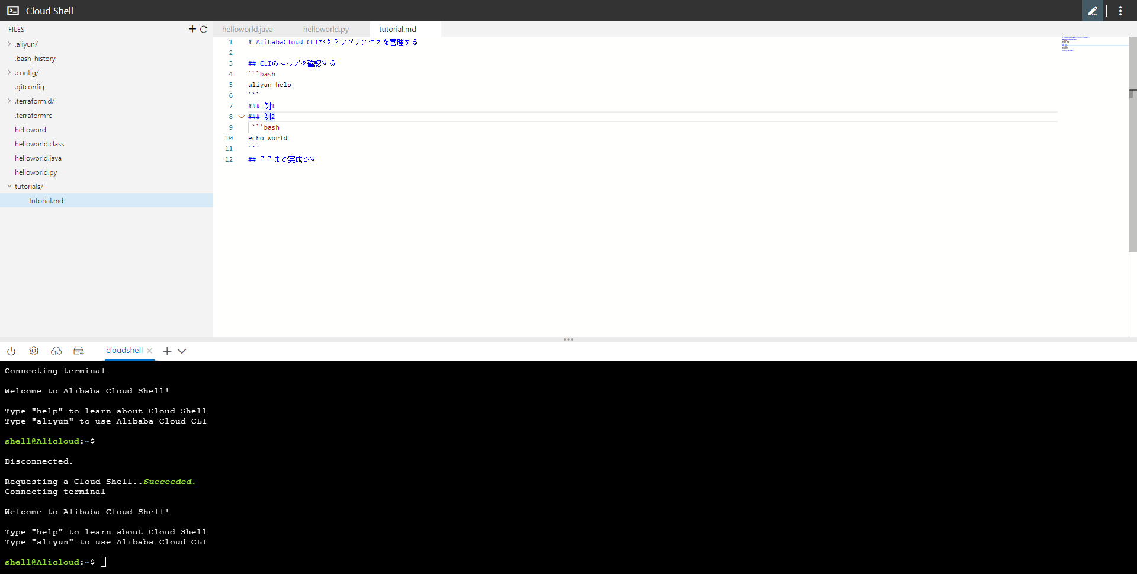Expand the .config/ folder
This screenshot has height=574, width=1137.
coord(9,72)
